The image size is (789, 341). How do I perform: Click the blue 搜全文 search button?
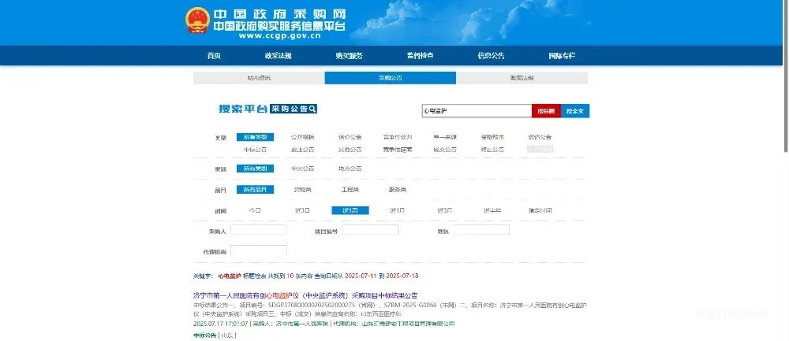[575, 111]
